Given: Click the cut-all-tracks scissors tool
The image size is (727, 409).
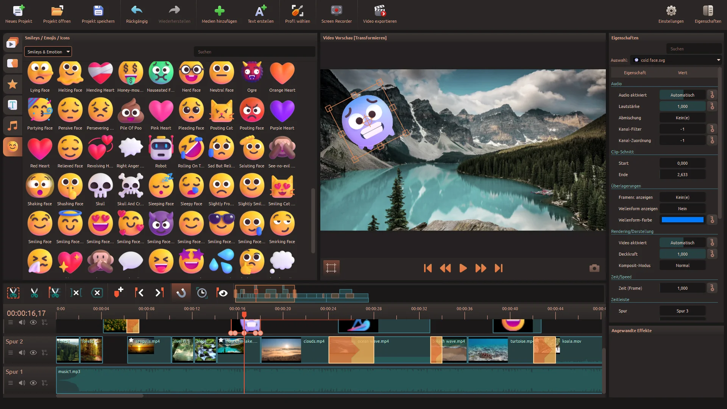Looking at the screenshot, I should coord(13,292).
